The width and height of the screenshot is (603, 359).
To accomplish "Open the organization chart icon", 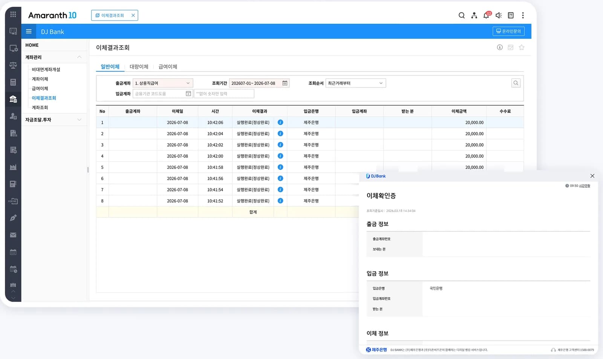I will [474, 15].
